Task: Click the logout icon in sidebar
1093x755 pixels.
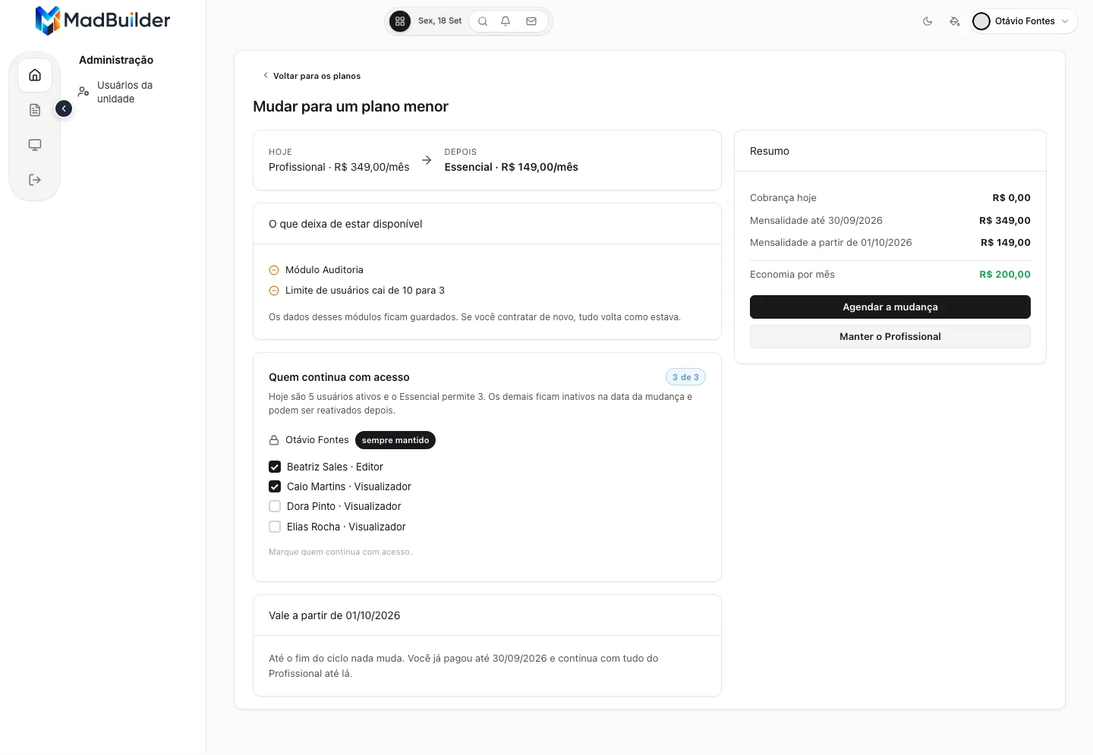Action: [x=35, y=180]
